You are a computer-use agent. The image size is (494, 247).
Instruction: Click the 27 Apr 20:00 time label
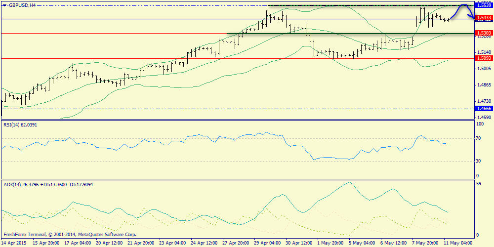coord(237,243)
